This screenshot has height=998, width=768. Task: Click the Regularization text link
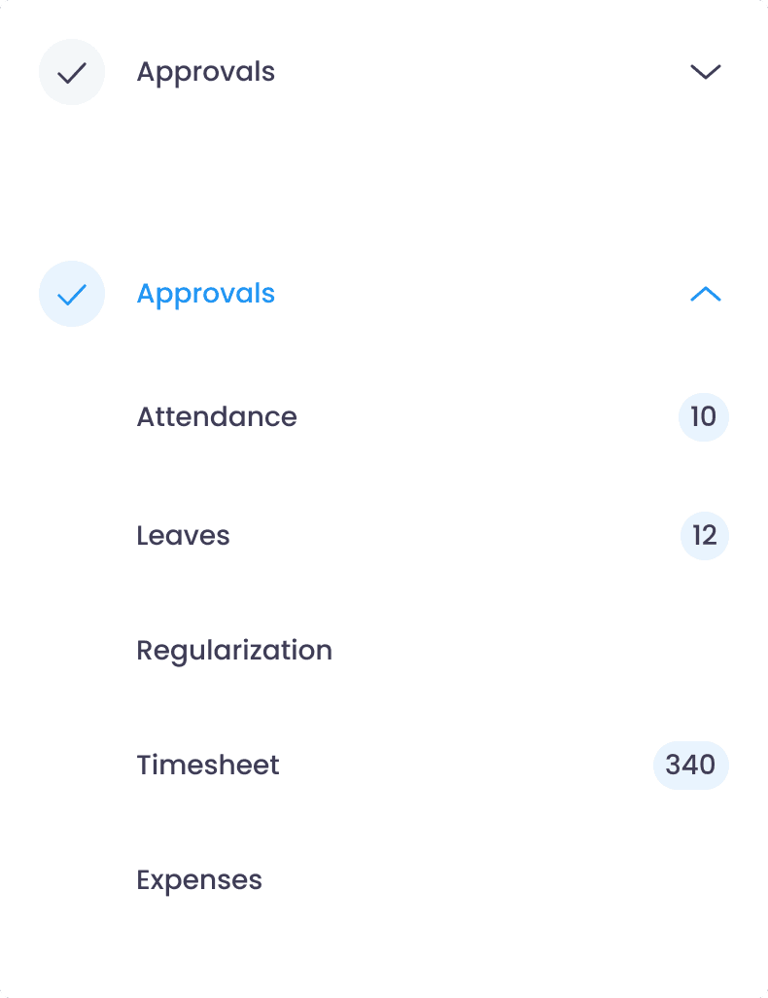pos(234,651)
